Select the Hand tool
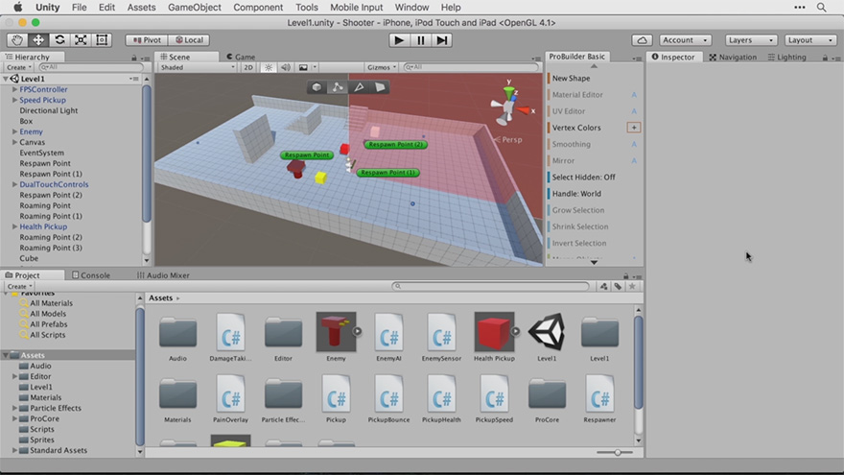This screenshot has width=844, height=475. (x=17, y=40)
